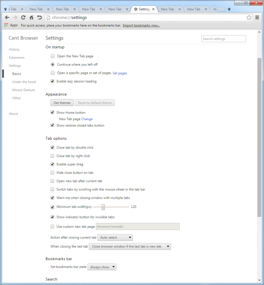Click Settings in the left sidebar

[x=15, y=65]
